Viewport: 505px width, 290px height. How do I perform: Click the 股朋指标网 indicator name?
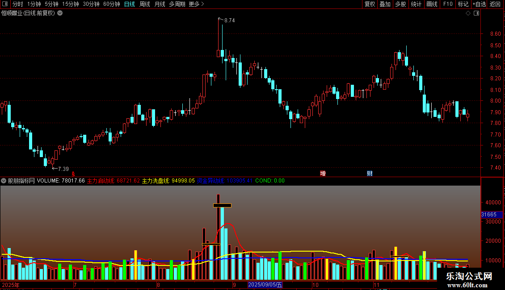point(21,181)
